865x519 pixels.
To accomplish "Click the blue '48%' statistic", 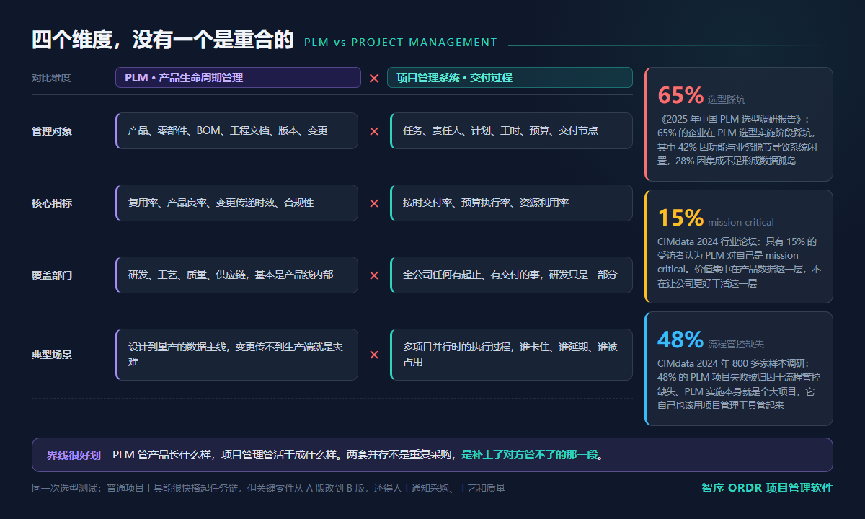I will [680, 340].
